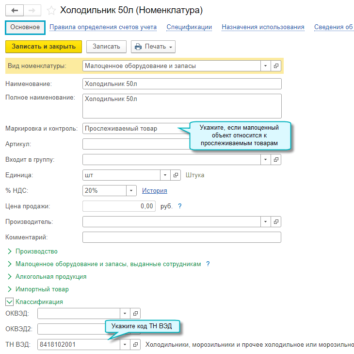
Task: Open the ТН ВЭД dropdown list
Action: click(x=125, y=344)
